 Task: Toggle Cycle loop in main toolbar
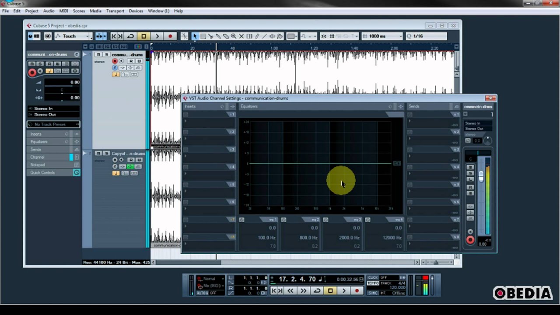pyautogui.click(x=130, y=36)
